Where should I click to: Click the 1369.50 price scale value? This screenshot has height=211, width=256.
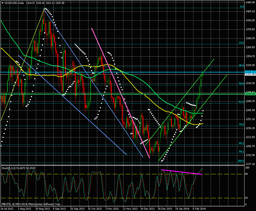tap(250, 47)
